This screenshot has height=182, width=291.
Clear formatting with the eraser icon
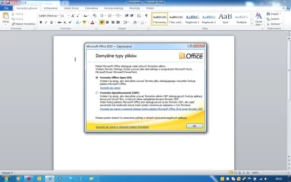click(95, 16)
